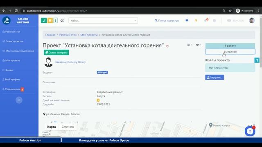Reload the browser page
262x147 pixels.
(x=16, y=11)
